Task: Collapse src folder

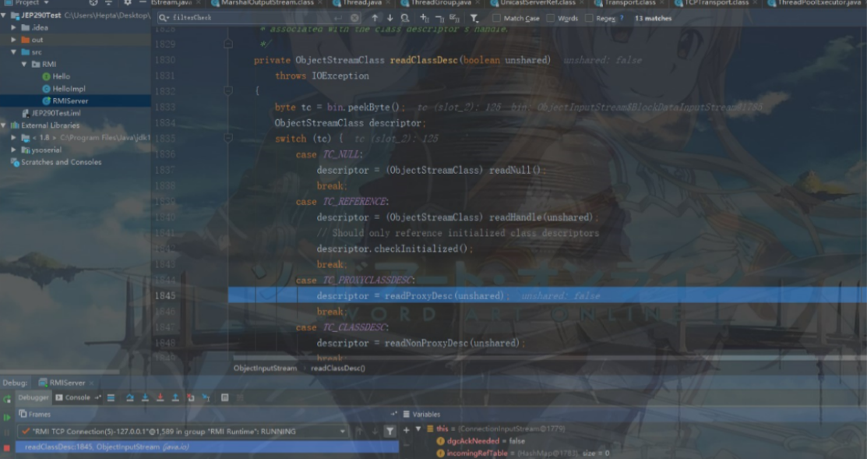Action: click(14, 52)
